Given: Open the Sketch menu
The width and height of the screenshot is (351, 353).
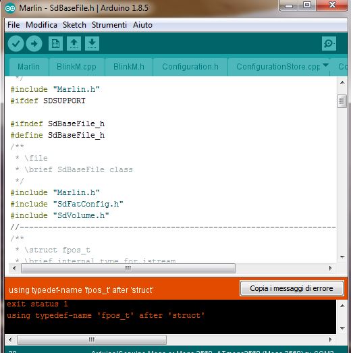Looking at the screenshot, I should [74, 25].
